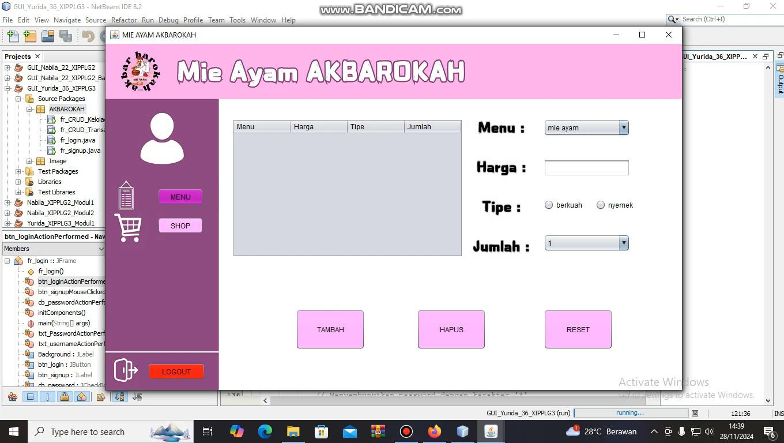Click the New File toolbar icon
Image resolution: width=784 pixels, height=443 pixels.
(13, 36)
